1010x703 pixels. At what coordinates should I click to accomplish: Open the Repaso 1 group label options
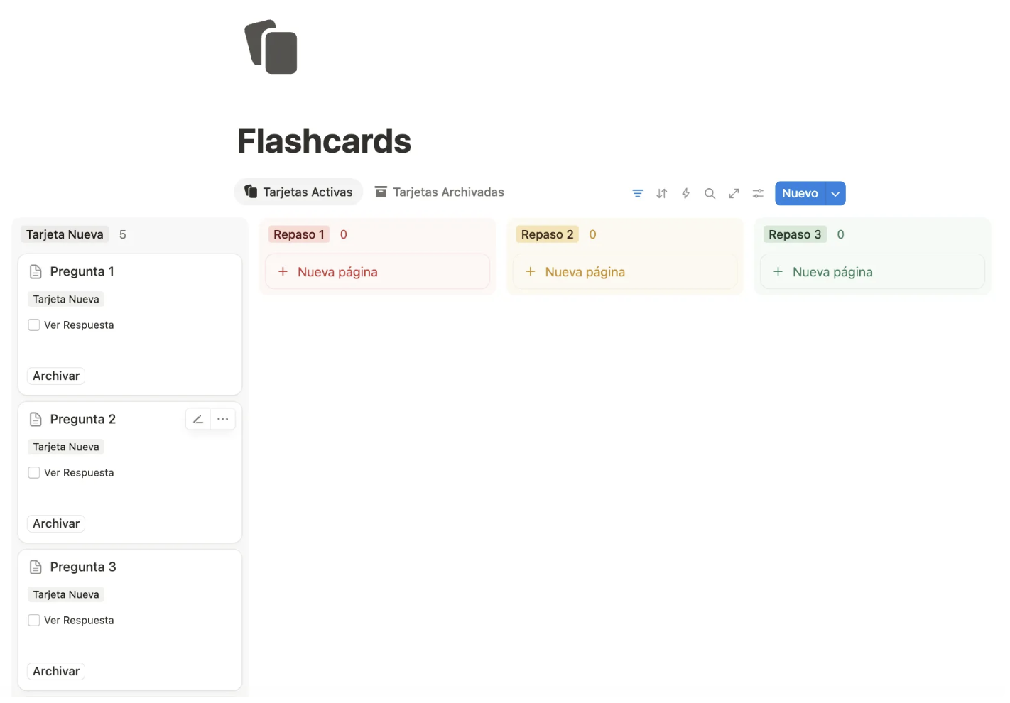[298, 234]
